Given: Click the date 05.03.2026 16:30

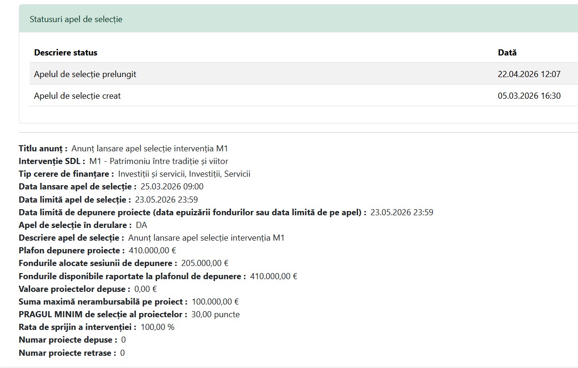Looking at the screenshot, I should (x=529, y=96).
